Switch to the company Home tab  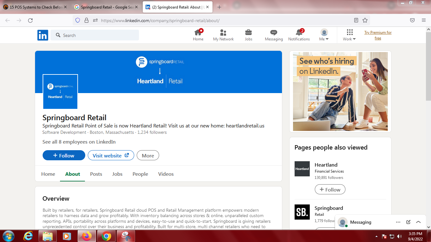48,174
